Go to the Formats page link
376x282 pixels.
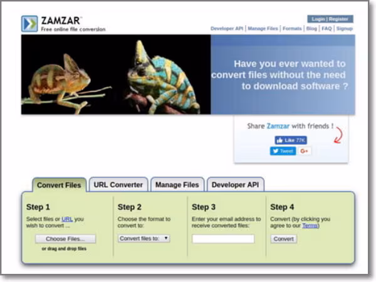[292, 29]
